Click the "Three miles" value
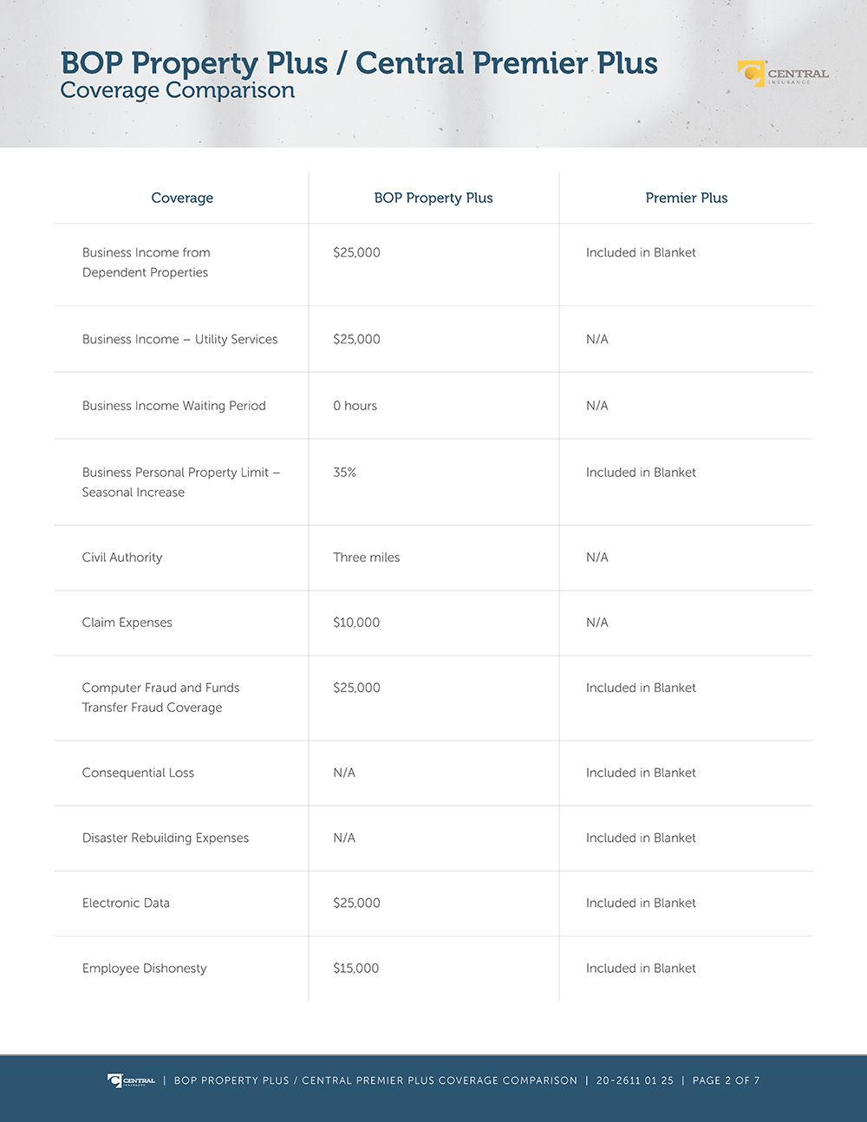 pyautogui.click(x=367, y=558)
